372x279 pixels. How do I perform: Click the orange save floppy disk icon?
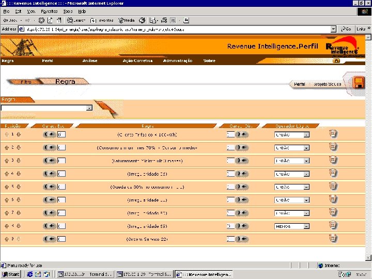tap(359, 82)
